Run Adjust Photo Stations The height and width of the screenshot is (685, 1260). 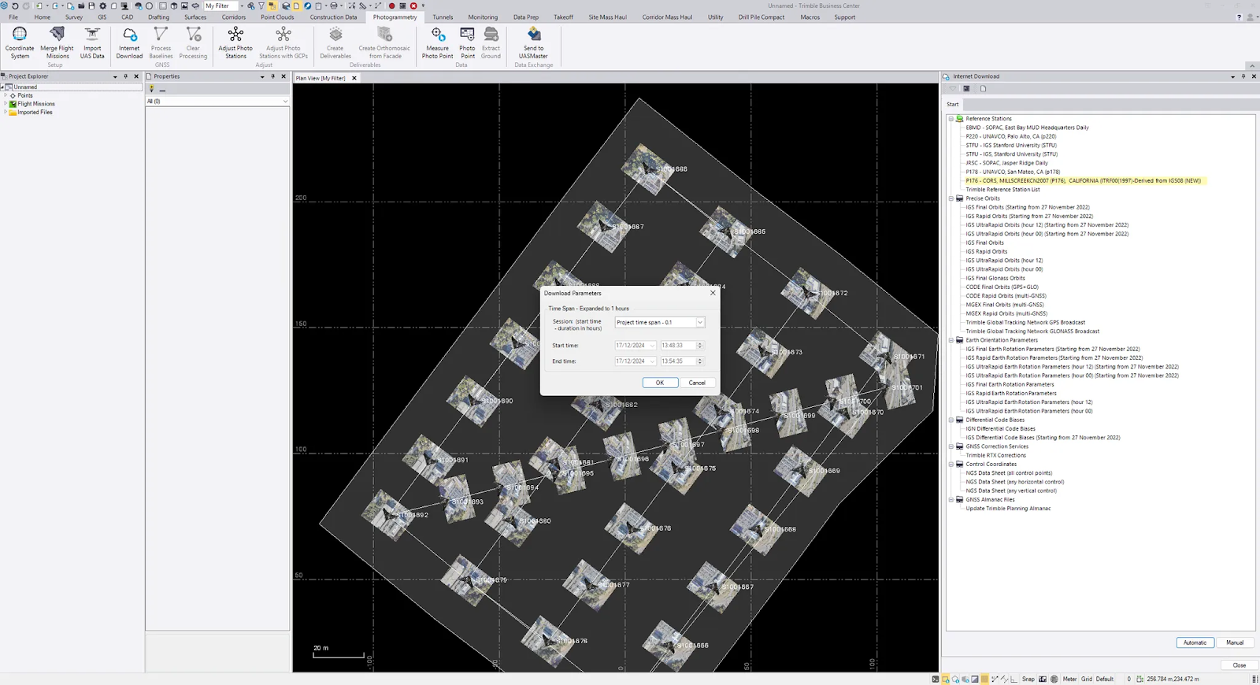(235, 42)
